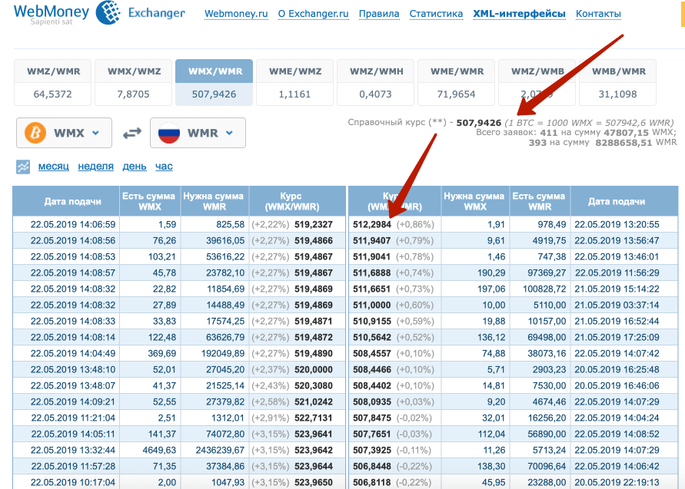
Task: Click the Есть сумма WMX column header
Action: coord(149,201)
